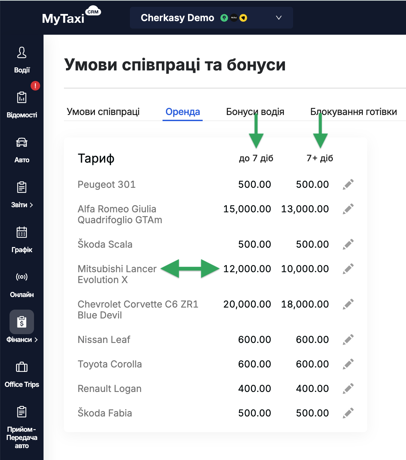Screen dimensions: 406x460
Task: Open the Авто car sidebar icon
Action: point(22,143)
